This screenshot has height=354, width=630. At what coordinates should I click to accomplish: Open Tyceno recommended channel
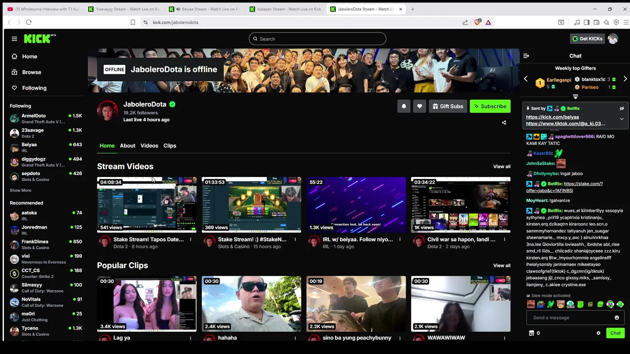point(45,331)
